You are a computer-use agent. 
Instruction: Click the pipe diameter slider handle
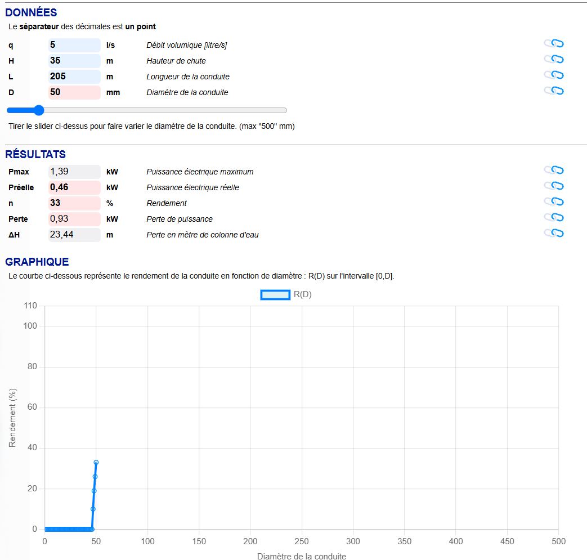pos(39,110)
